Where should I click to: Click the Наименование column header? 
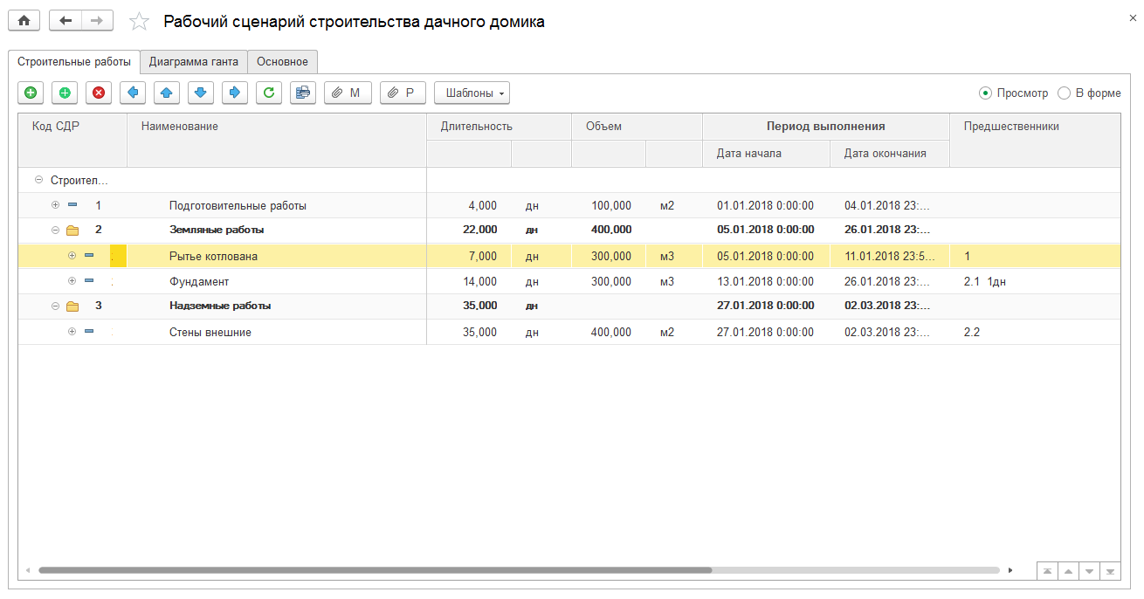(277, 140)
